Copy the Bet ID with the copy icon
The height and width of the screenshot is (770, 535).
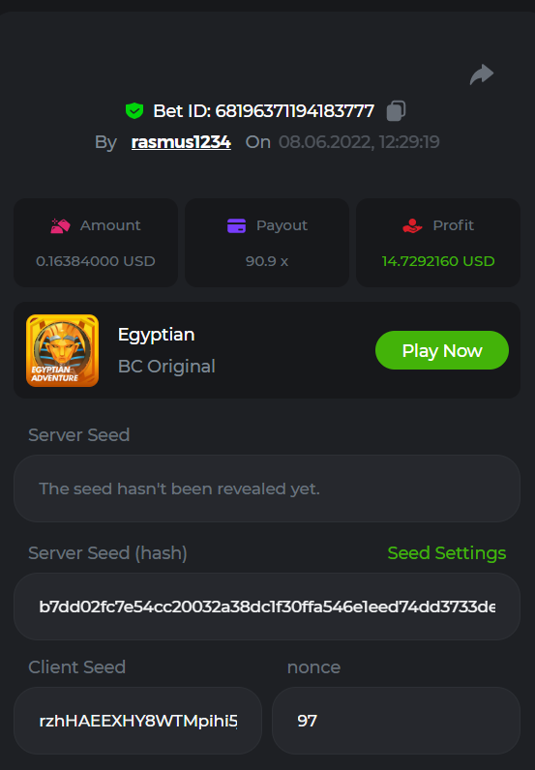[396, 110]
